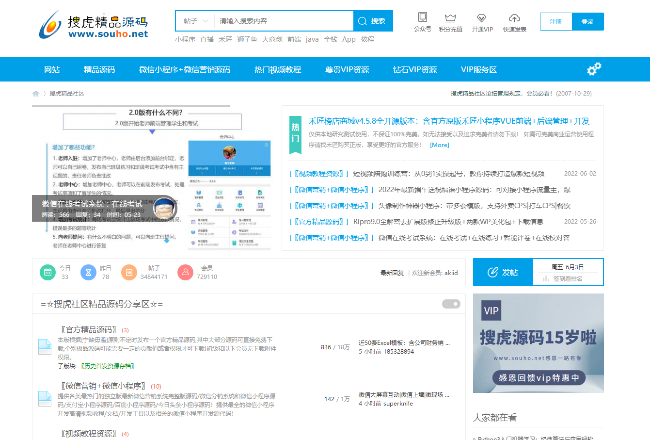Click the 帖子 document stats icon
Image resolution: width=650 pixels, height=440 pixels.
tap(129, 273)
